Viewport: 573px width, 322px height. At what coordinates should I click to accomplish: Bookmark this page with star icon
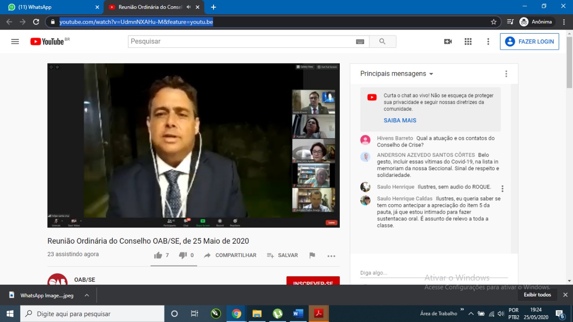[494, 22]
